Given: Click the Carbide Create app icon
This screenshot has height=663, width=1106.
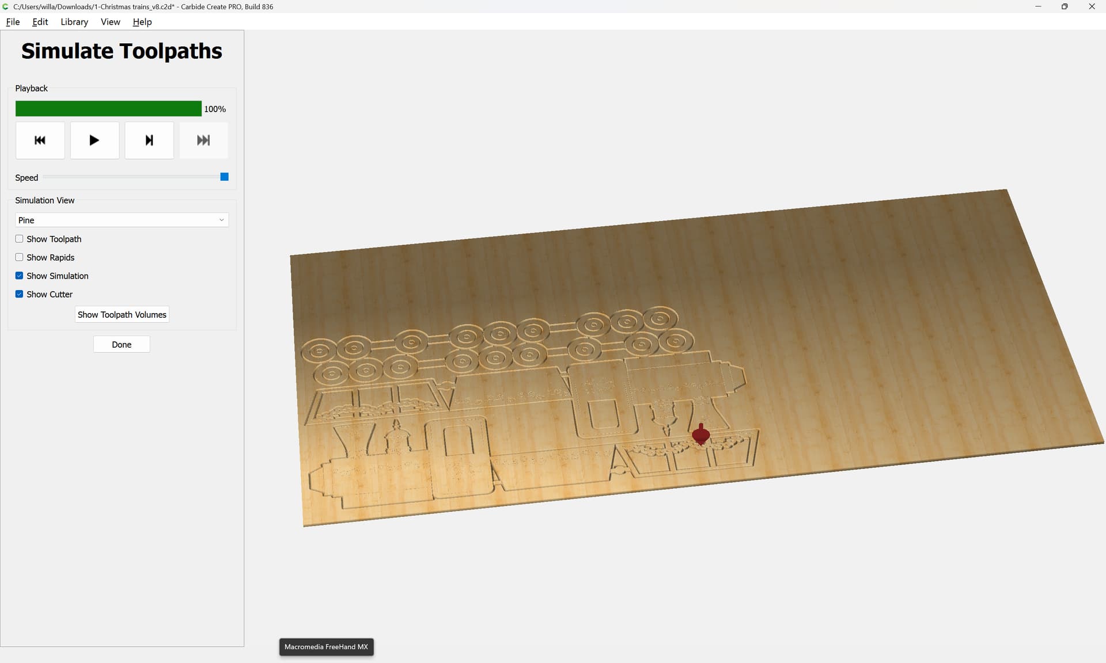Looking at the screenshot, I should [x=6, y=6].
